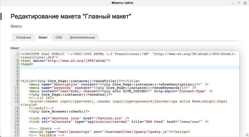This screenshot has height=137, width=249.
Task: Click the [if IE] comment line
Action: tap(42, 98)
